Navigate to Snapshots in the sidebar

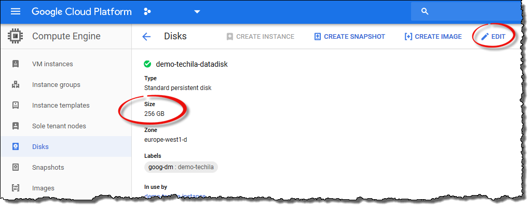pos(48,168)
